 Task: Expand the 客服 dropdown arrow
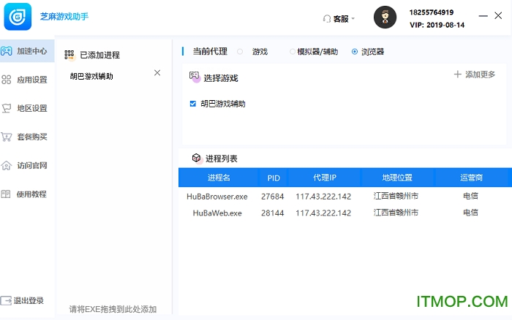(x=353, y=19)
